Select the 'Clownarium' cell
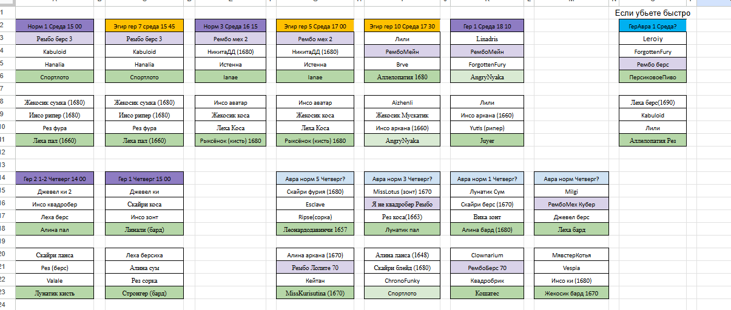This screenshot has height=310, width=731. coord(487,255)
